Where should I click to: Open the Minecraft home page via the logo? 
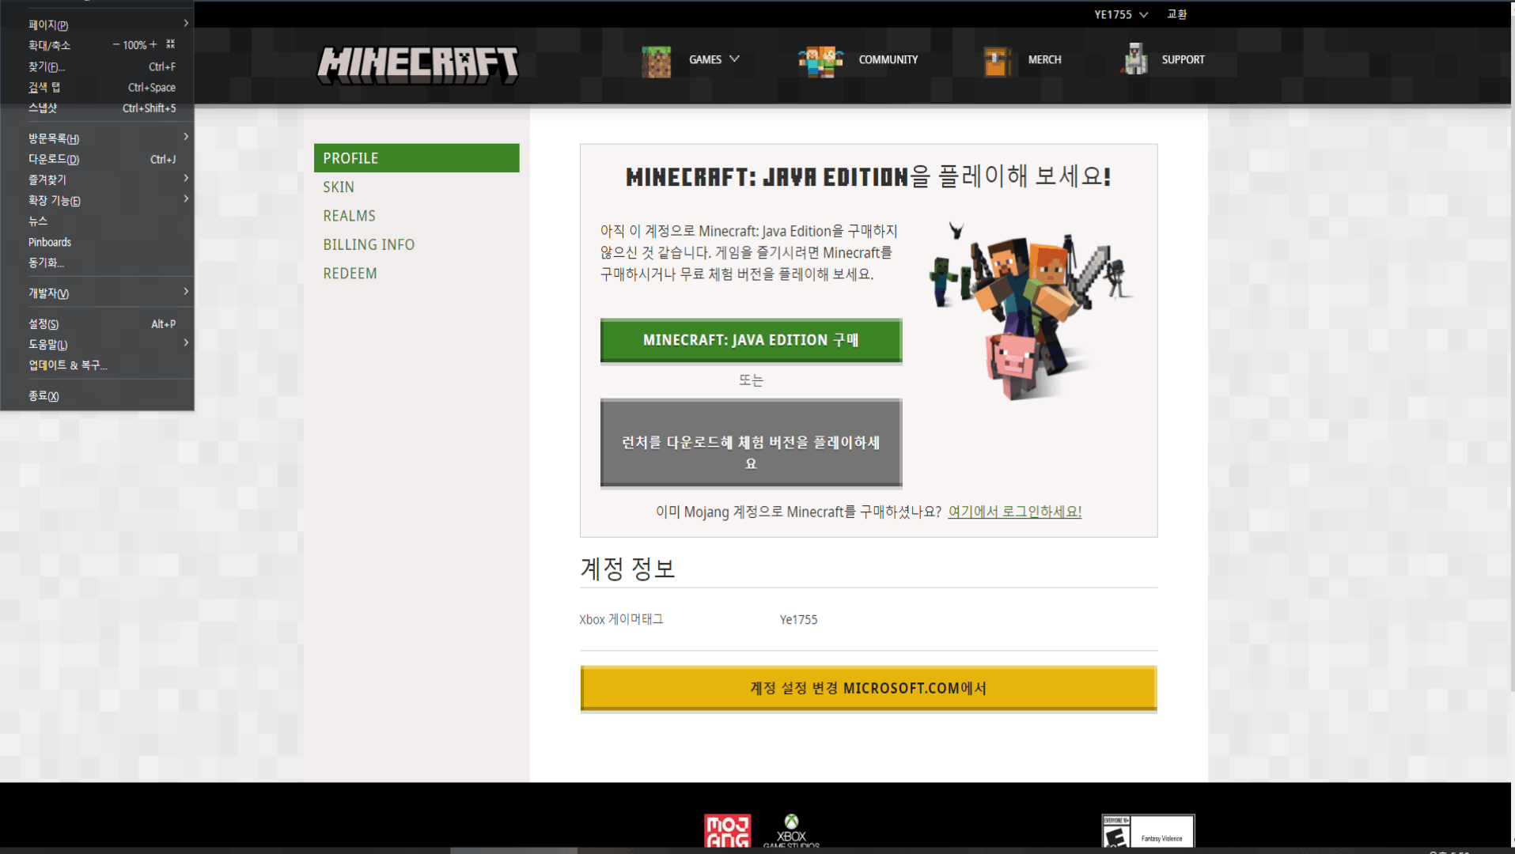(x=417, y=63)
